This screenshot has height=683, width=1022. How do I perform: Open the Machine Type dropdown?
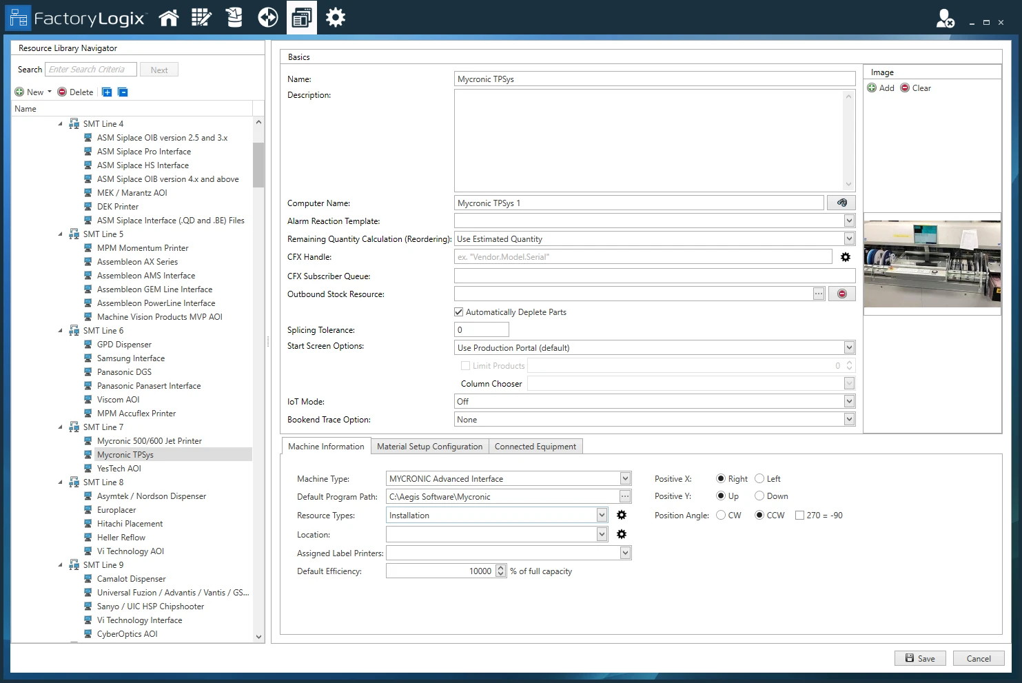[624, 478]
